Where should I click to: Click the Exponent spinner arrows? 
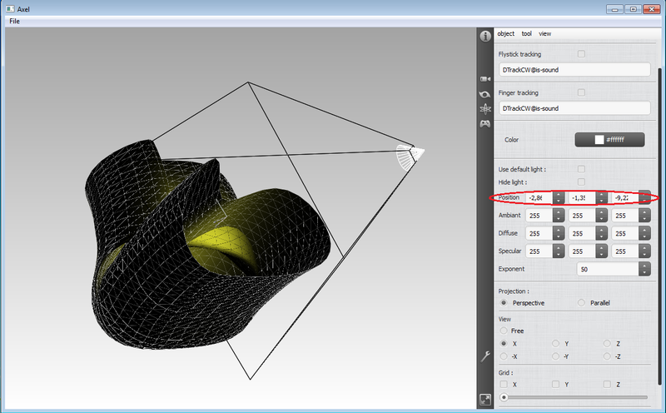(x=644, y=269)
